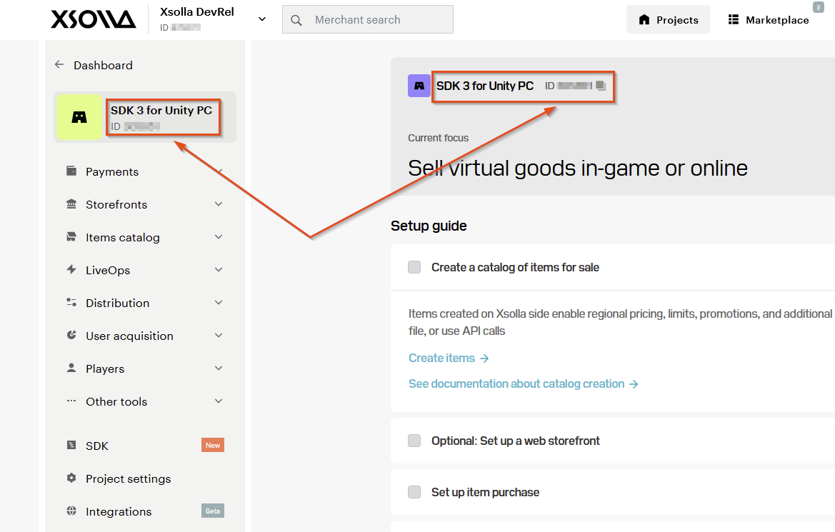Check 'Optional: Set up a web storefront'

(414, 441)
